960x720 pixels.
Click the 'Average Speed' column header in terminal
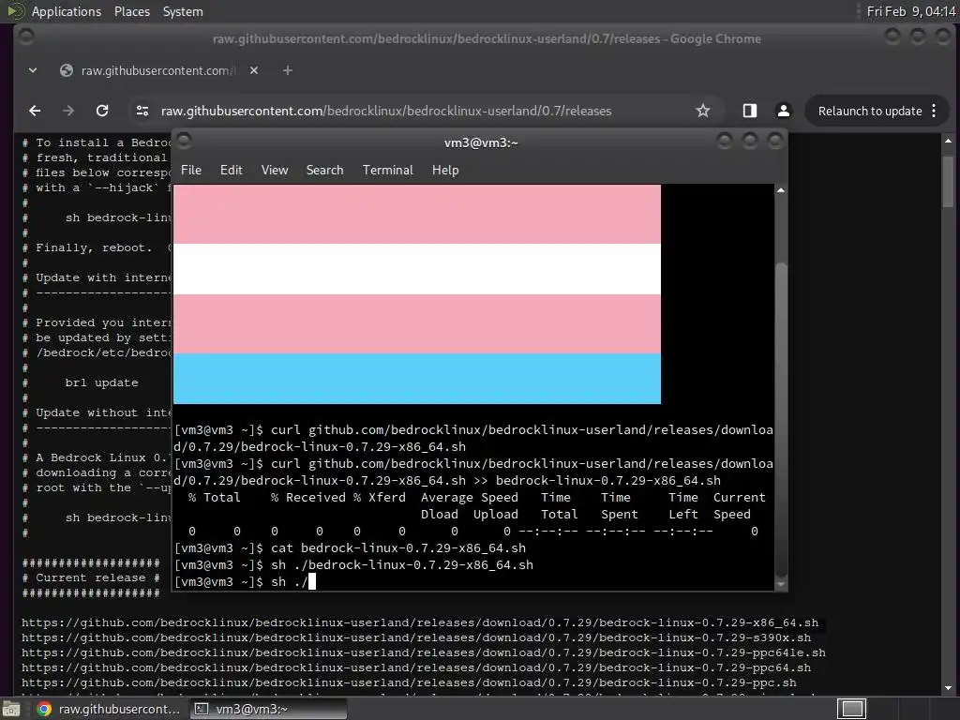[x=469, y=497]
